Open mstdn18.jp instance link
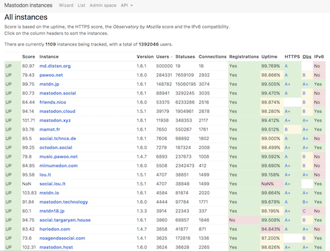The height and width of the screenshot is (251, 330). tap(52, 211)
